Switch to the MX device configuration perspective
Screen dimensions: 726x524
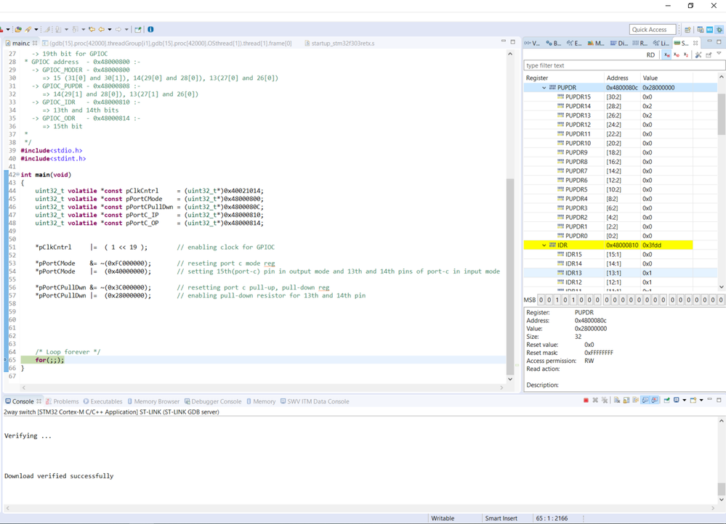click(x=710, y=30)
